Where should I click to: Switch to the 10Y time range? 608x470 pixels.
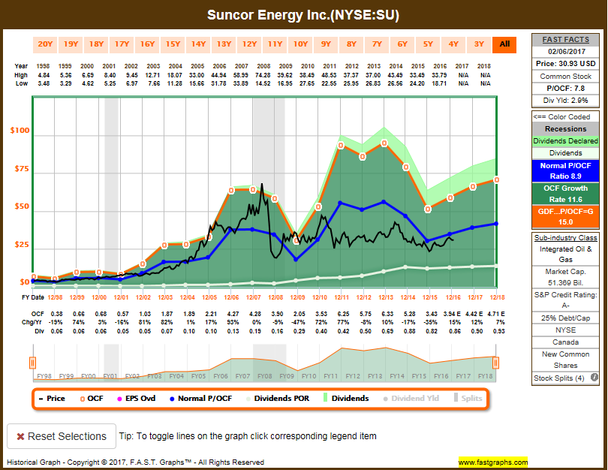300,44
